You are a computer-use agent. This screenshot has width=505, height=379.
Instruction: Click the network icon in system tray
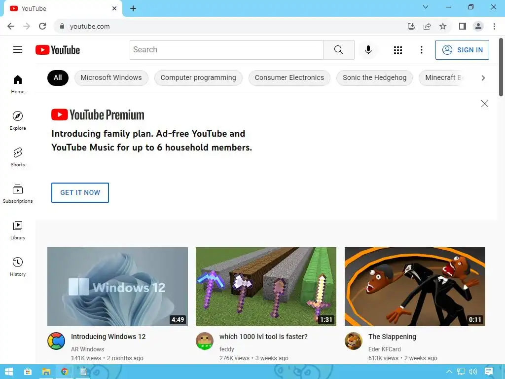pos(461,372)
